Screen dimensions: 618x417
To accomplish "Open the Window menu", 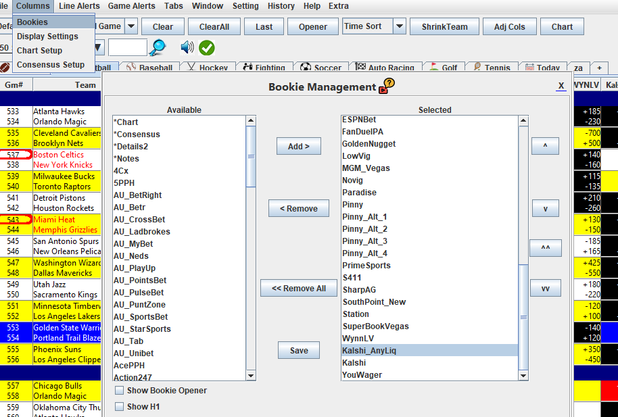I will [x=208, y=6].
